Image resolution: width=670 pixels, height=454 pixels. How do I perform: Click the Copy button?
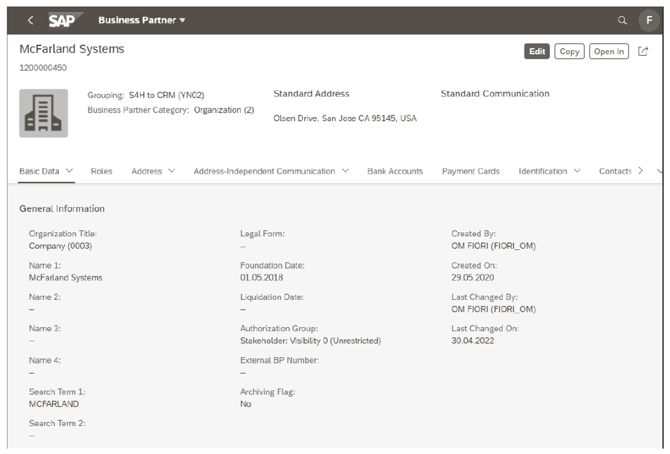coord(569,51)
